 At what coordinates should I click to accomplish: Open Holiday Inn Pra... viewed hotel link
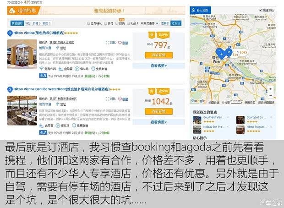click(x=213, y=127)
